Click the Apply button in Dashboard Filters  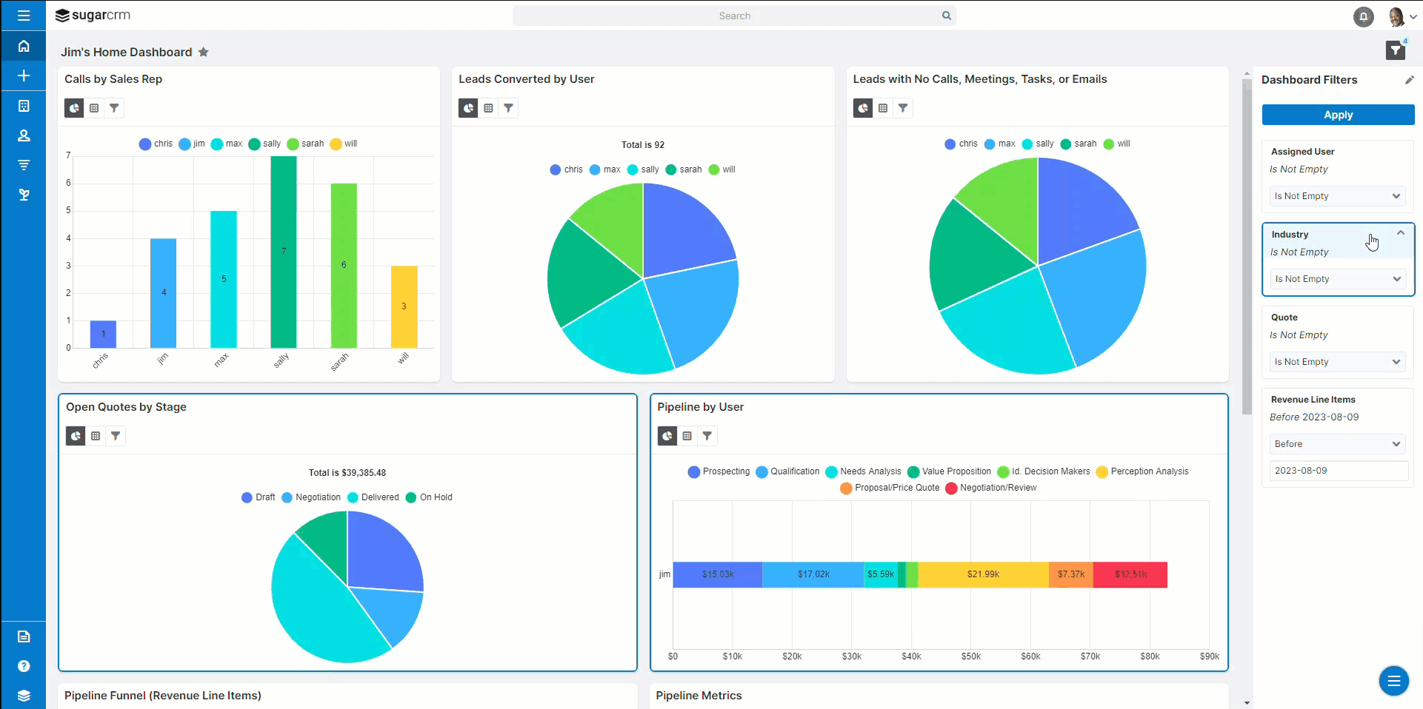click(1337, 115)
